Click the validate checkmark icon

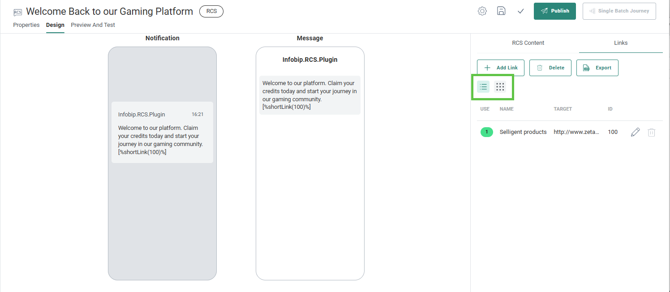point(520,11)
